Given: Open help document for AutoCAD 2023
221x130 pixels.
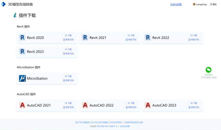Looking at the screenshot, I should coord(194,107).
